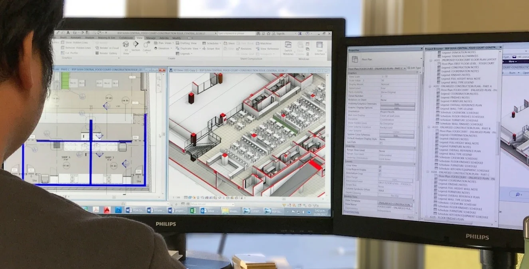Click the Matchline tool
This screenshot has height=269, width=529.
264,43
